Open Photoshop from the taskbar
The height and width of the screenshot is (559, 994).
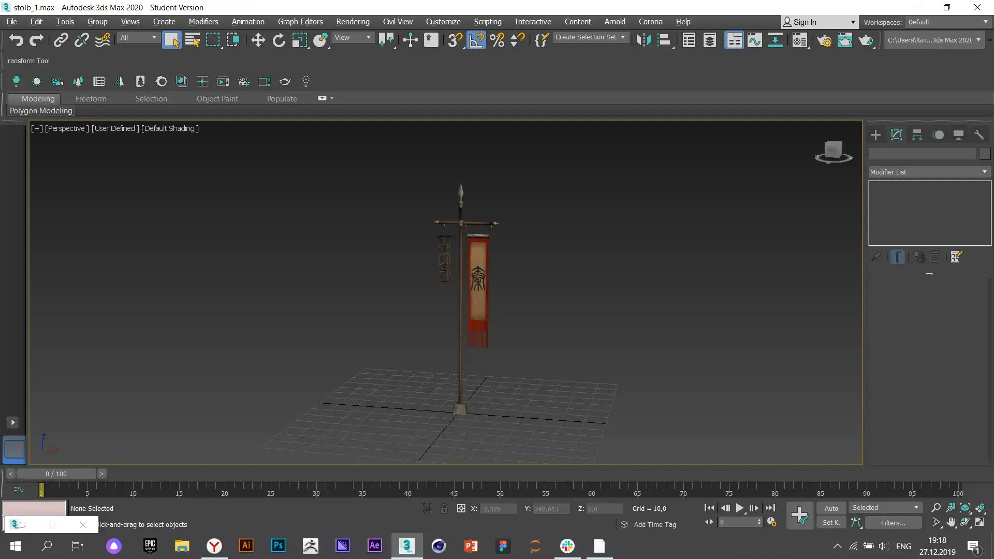(x=279, y=546)
